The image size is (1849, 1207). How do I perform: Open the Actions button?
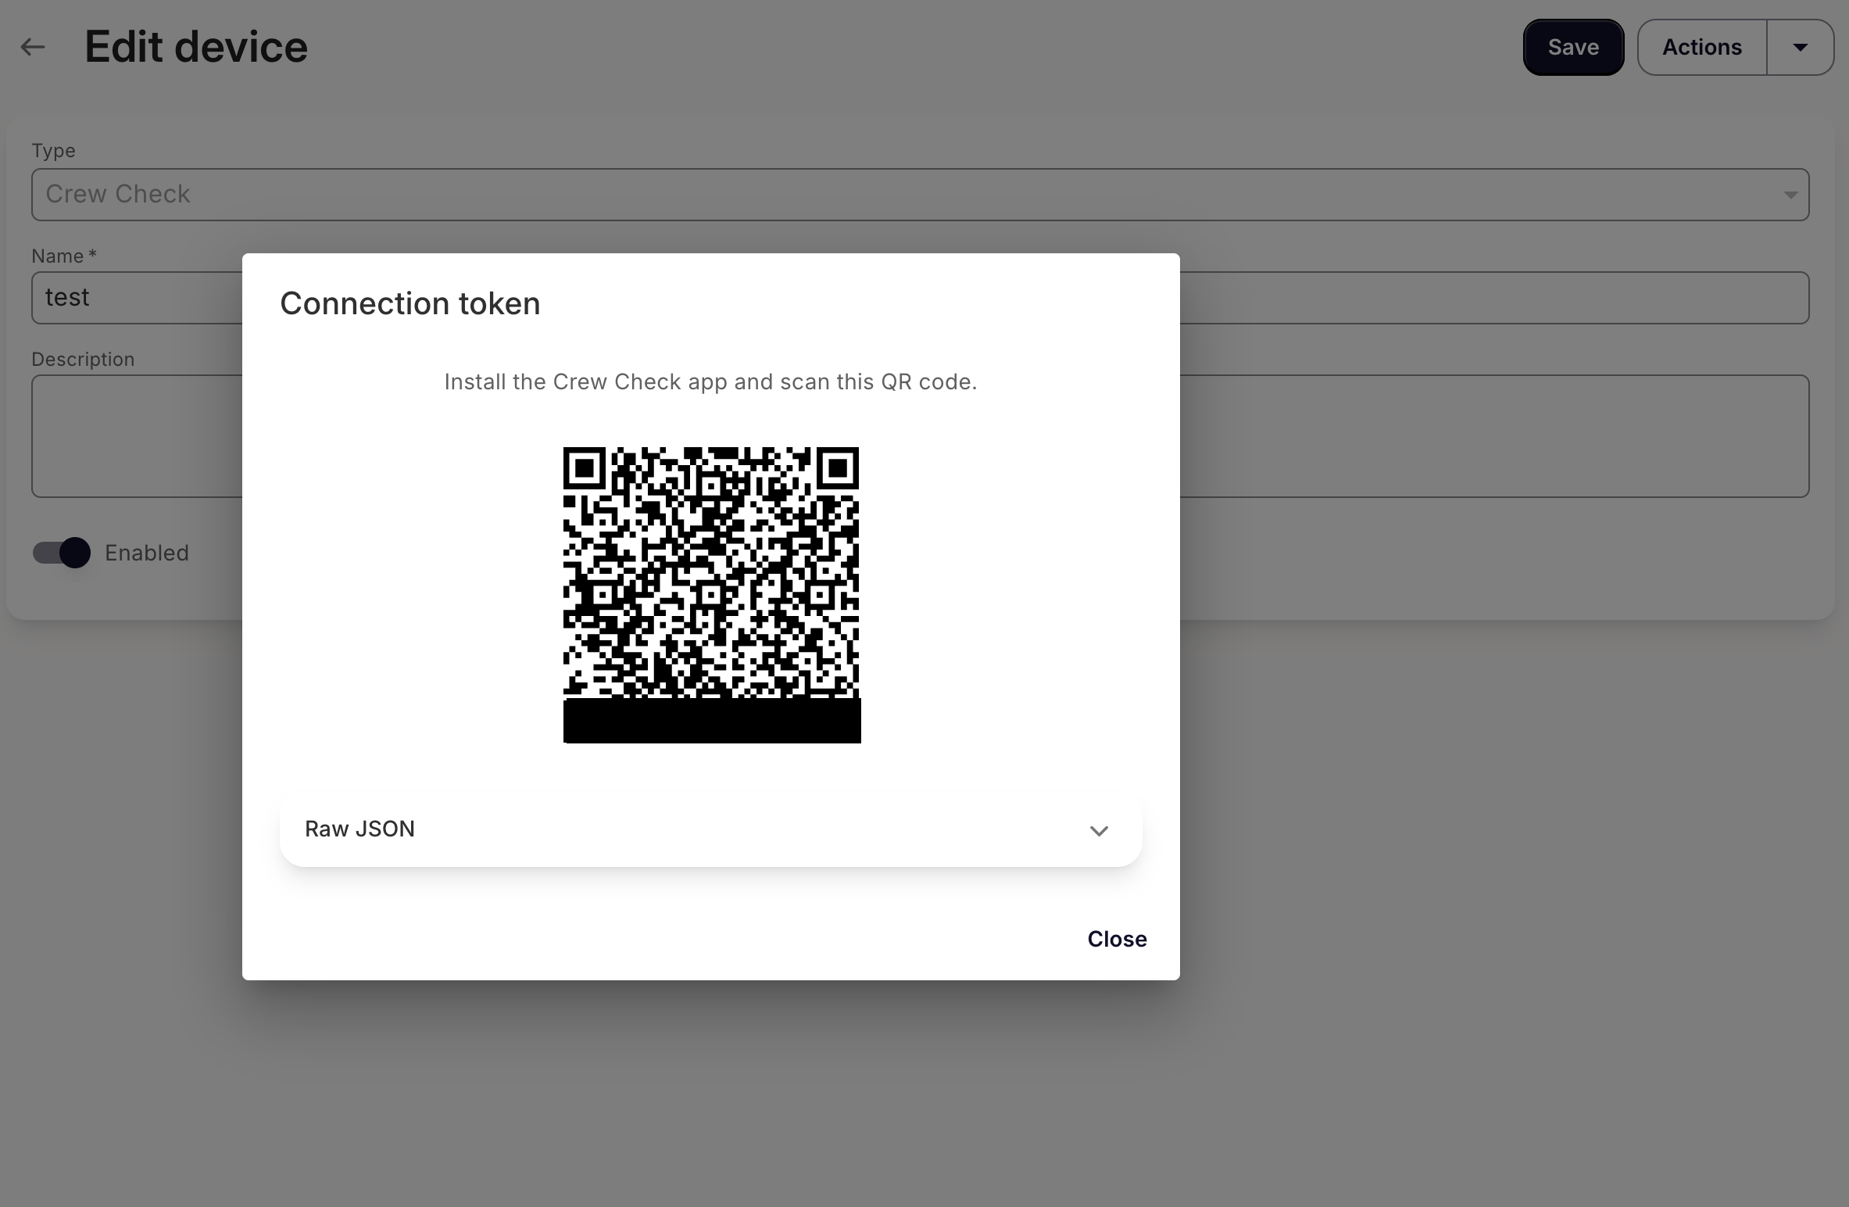pyautogui.click(x=1701, y=47)
